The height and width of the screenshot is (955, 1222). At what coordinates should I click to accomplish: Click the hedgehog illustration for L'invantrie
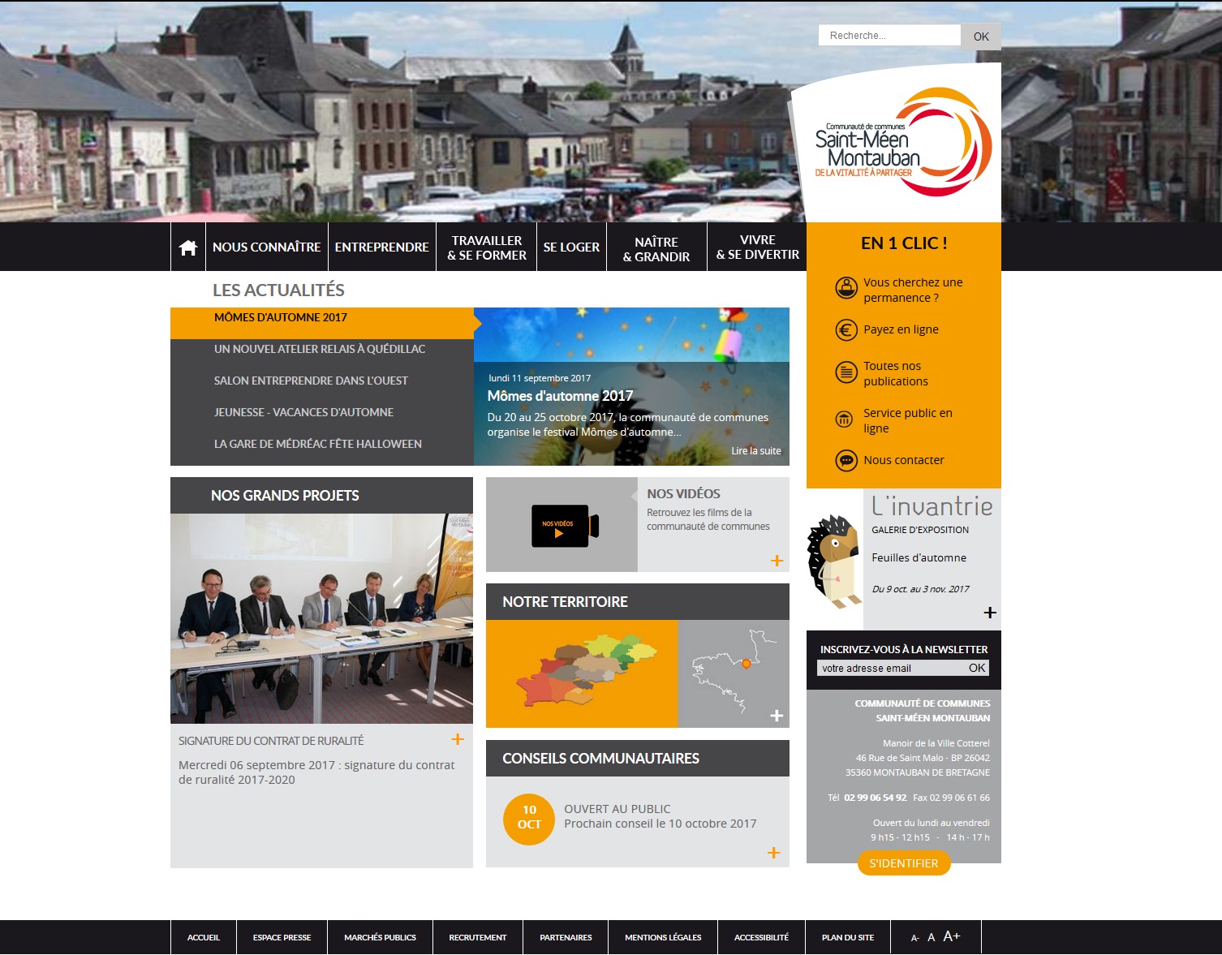click(x=834, y=561)
